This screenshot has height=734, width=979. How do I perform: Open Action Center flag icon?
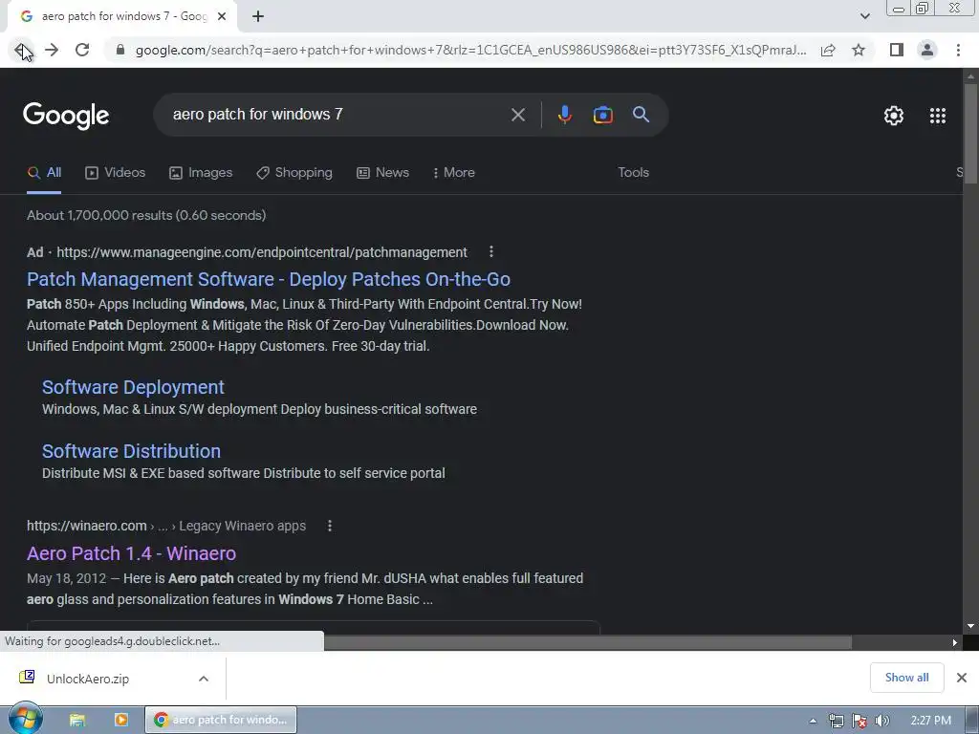point(859,721)
